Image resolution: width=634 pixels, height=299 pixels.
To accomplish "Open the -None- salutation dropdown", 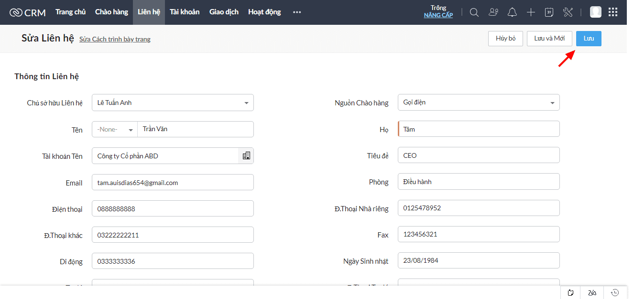I will (x=115, y=129).
